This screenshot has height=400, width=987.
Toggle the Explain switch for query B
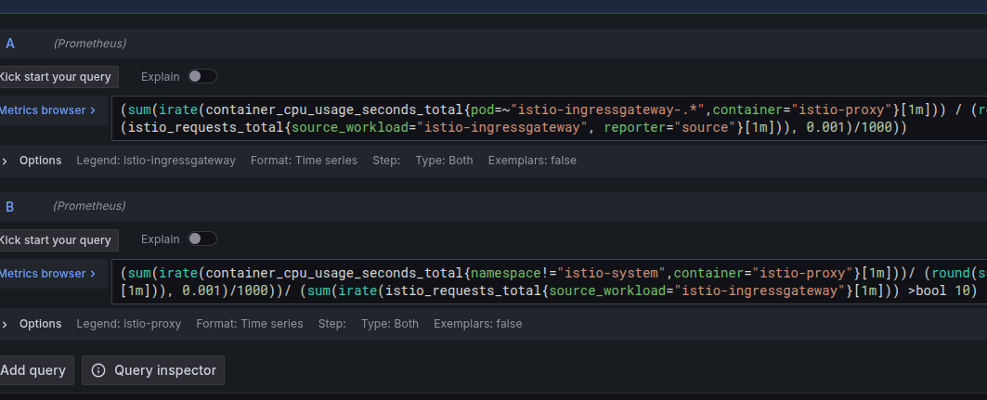[202, 239]
